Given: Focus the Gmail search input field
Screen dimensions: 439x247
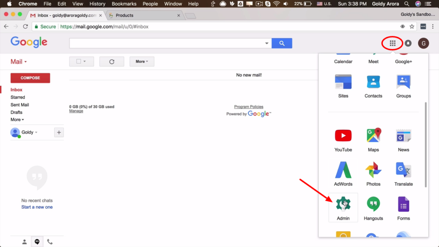Looking at the screenshot, I should (x=167, y=43).
